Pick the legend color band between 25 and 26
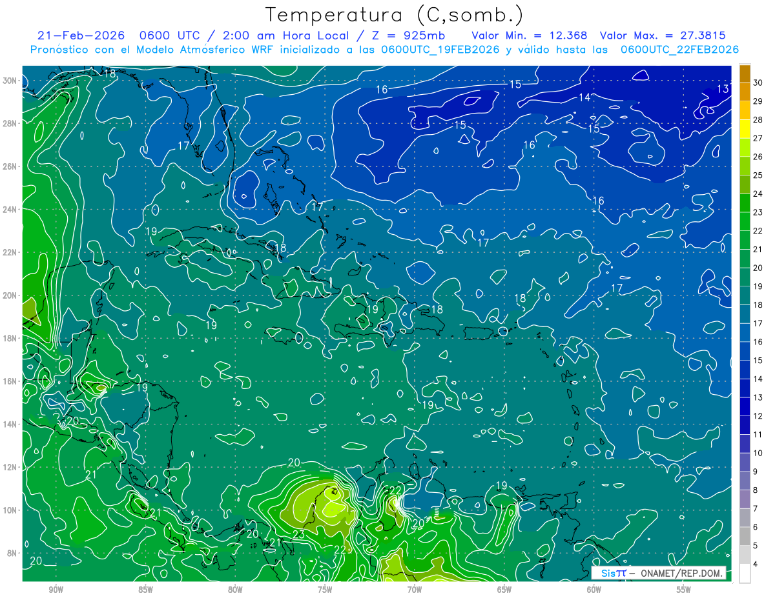 coord(745,166)
